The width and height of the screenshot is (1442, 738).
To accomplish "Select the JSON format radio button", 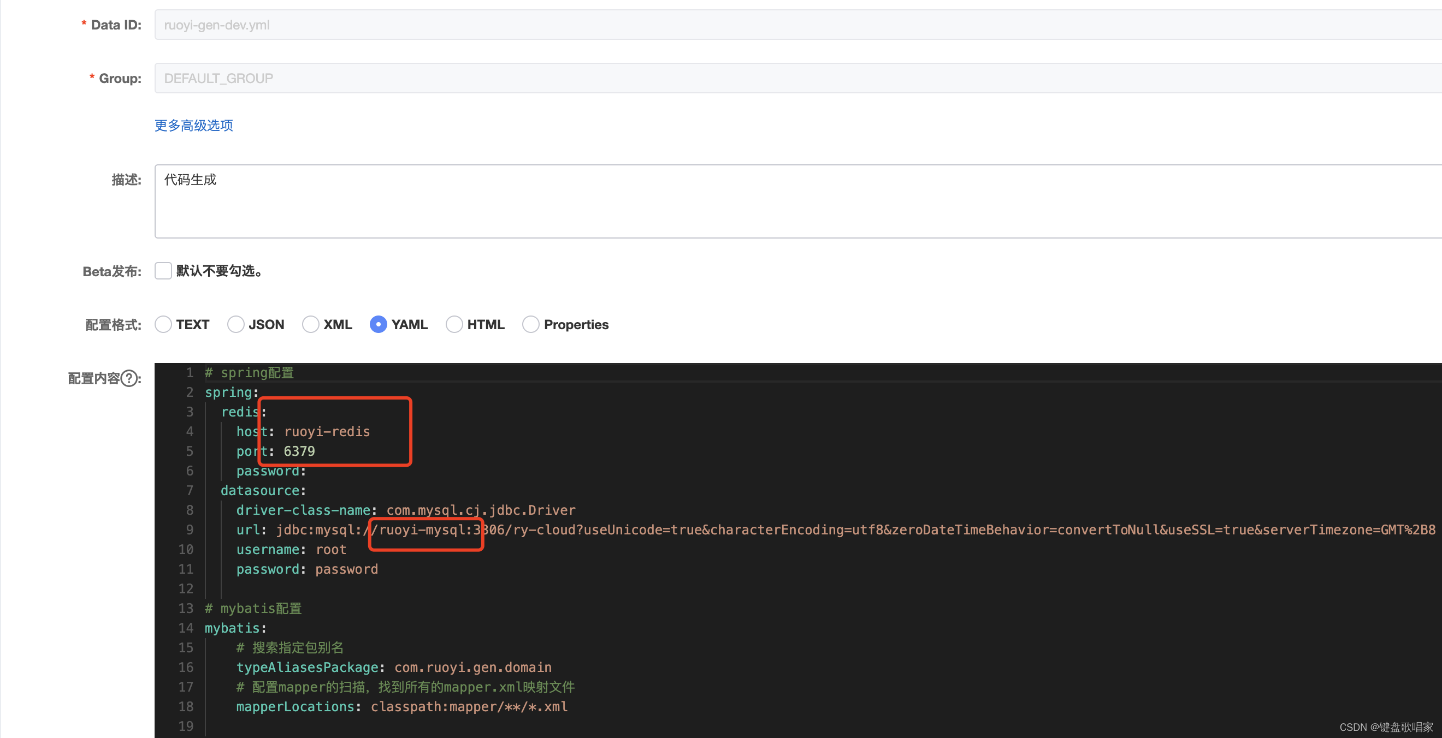I will tap(235, 325).
